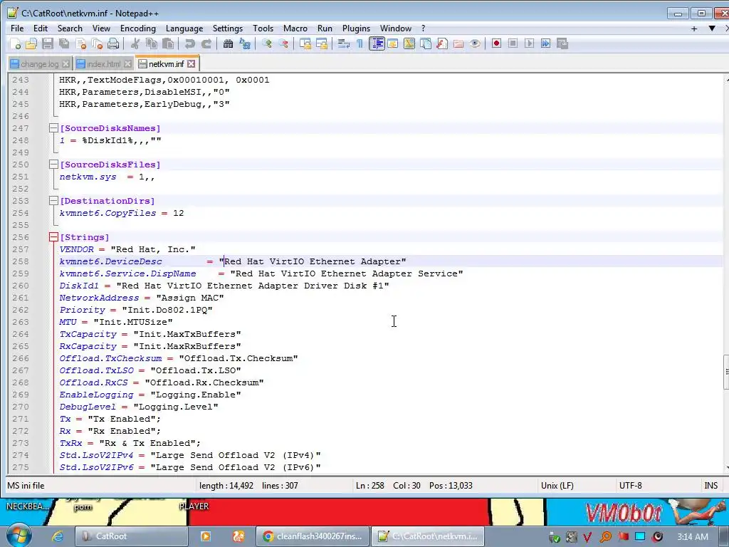The image size is (729, 547).
Task: Open Folder as Workspace toolbar icon
Action: pyautogui.click(x=458, y=43)
